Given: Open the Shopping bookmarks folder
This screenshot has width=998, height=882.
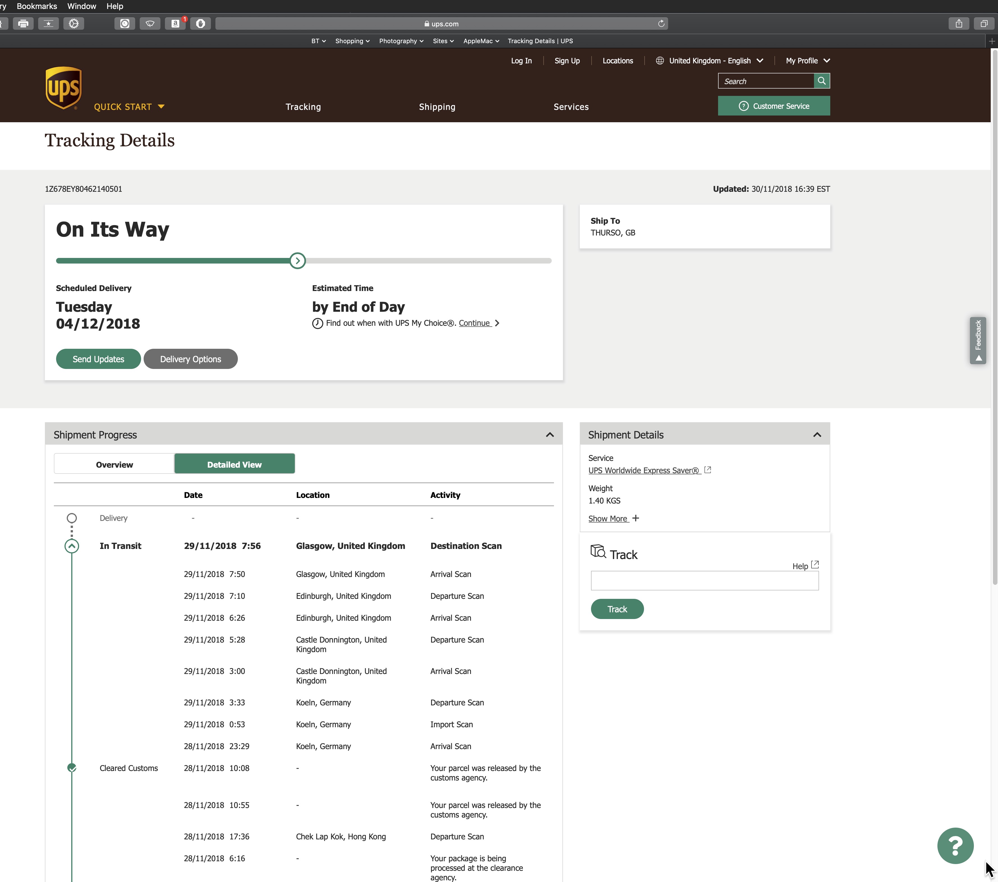Looking at the screenshot, I should (x=352, y=41).
